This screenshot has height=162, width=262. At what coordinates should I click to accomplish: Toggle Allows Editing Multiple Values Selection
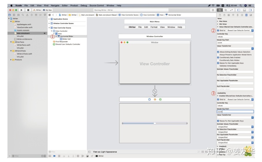tap(218, 52)
